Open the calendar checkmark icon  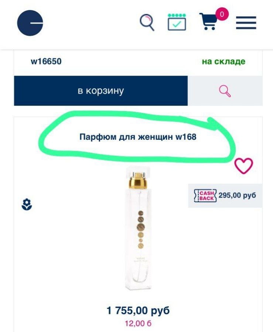pyautogui.click(x=177, y=22)
